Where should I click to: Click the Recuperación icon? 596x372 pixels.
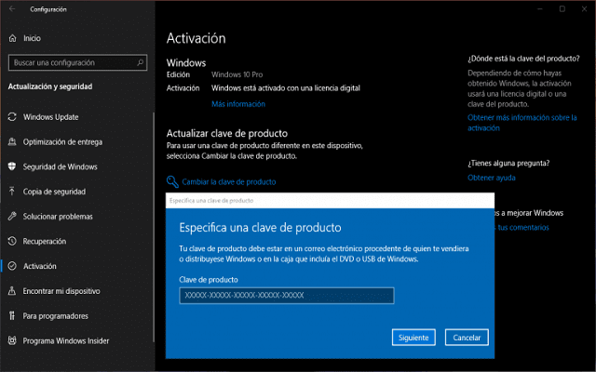pyautogui.click(x=12, y=241)
